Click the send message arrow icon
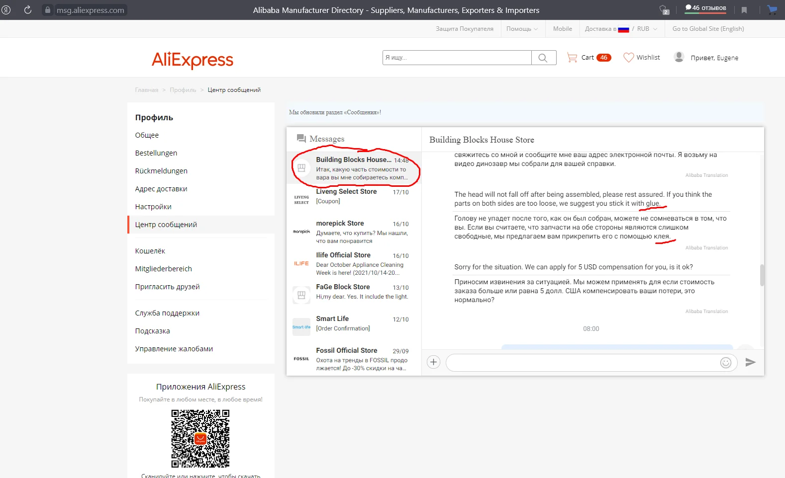785x478 pixels. point(751,362)
